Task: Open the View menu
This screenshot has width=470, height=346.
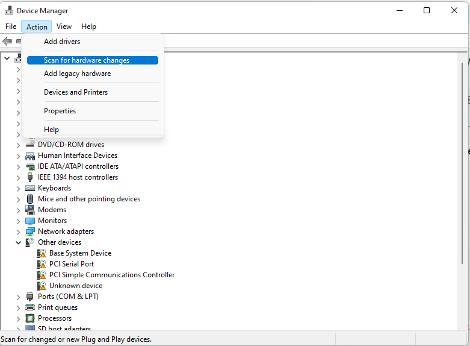Action: click(x=64, y=27)
